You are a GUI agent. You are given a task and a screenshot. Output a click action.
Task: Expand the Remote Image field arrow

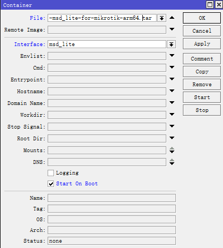[172, 29]
